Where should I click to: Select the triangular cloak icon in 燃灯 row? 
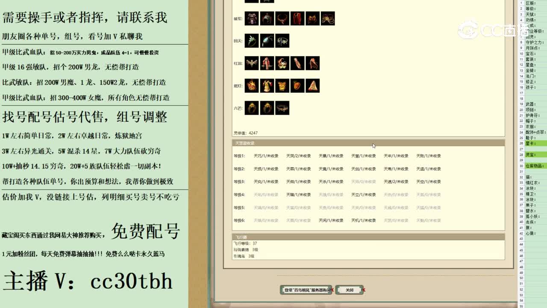(x=312, y=86)
